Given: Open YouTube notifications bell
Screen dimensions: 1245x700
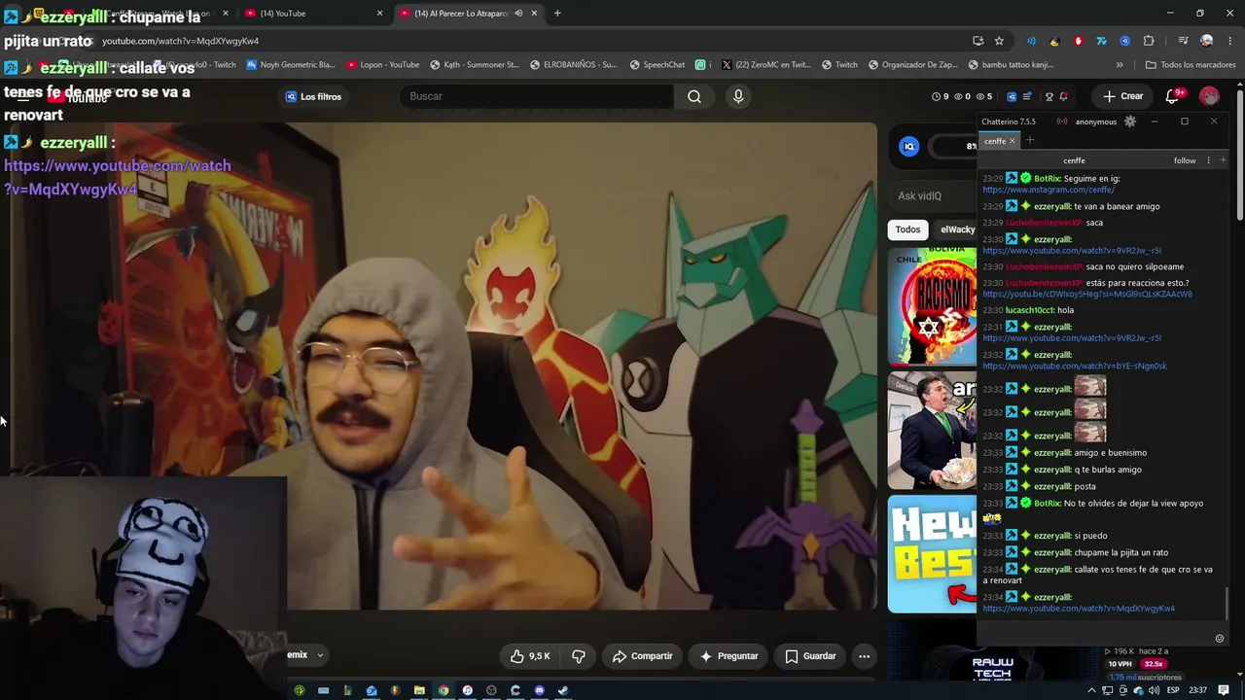Looking at the screenshot, I should pyautogui.click(x=1173, y=96).
